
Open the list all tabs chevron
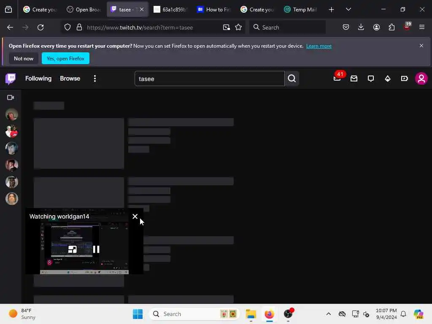point(348,10)
